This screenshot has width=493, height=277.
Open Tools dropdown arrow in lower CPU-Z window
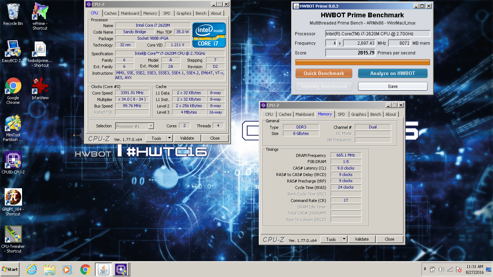click(x=344, y=239)
